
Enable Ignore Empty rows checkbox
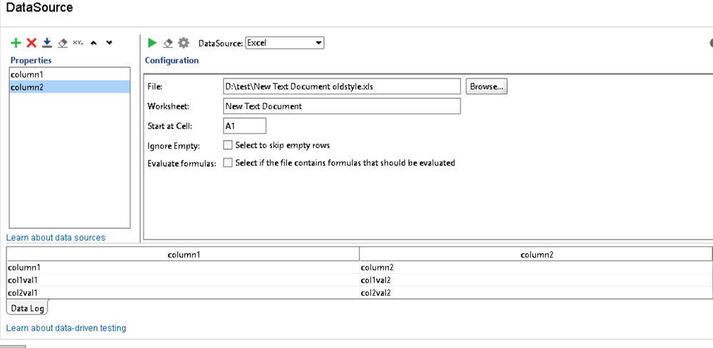click(228, 145)
